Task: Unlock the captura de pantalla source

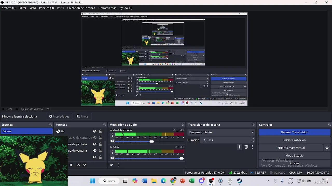Action: 100,144
